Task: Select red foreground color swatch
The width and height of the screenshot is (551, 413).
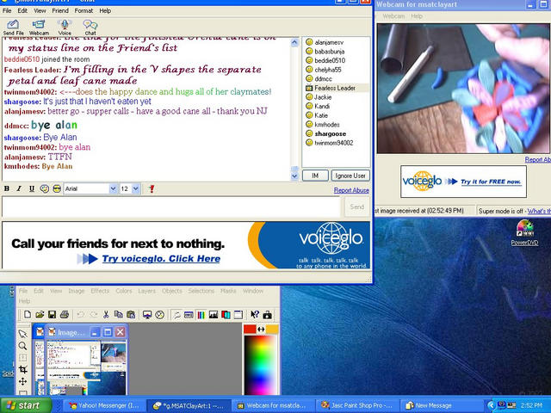Action: 250,329
